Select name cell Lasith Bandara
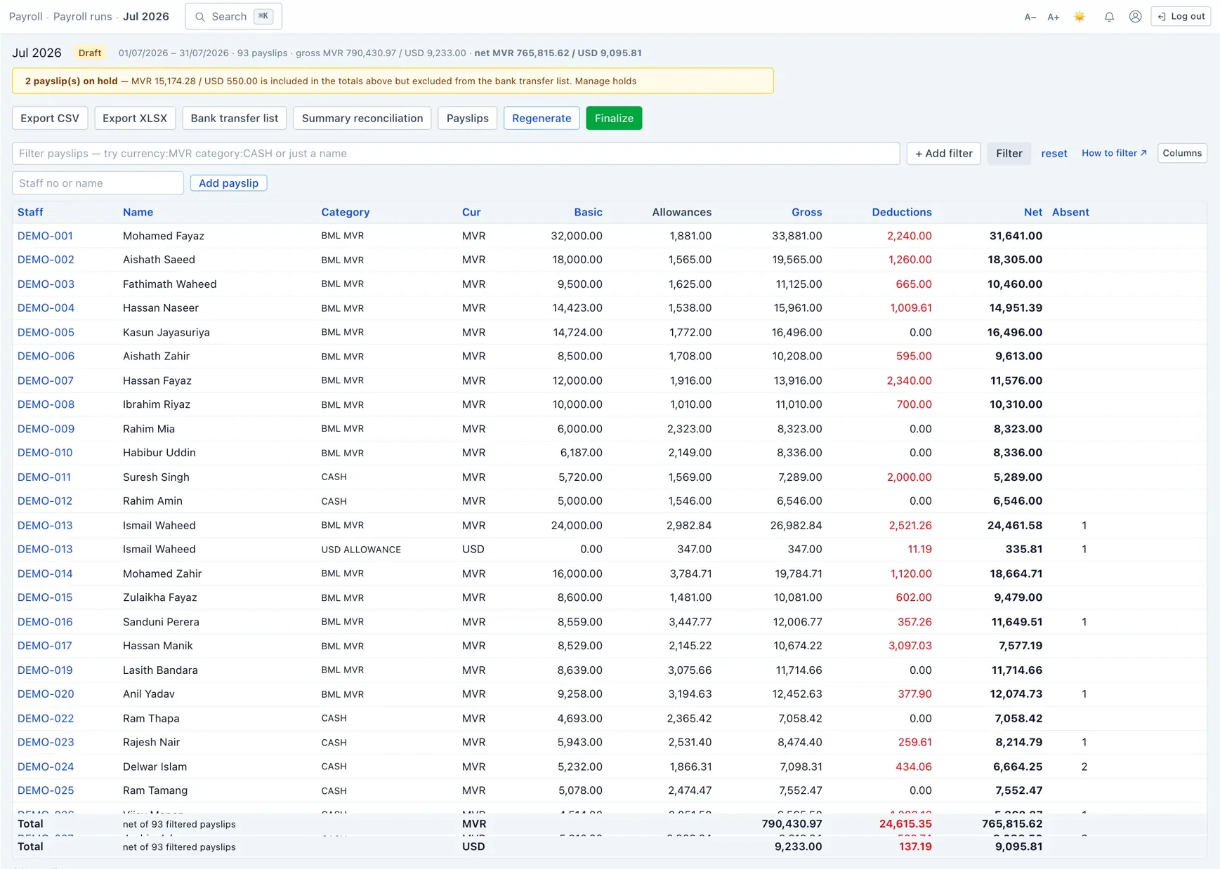Screen dimensions: 1220x869 pos(160,670)
